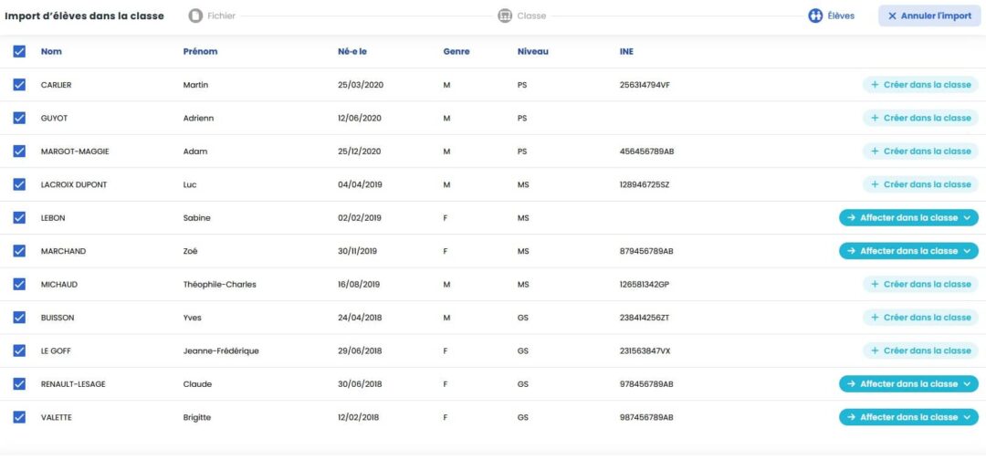This screenshot has height=460, width=986.
Task: Click the first name Adrienn
Action: pyautogui.click(x=198, y=118)
